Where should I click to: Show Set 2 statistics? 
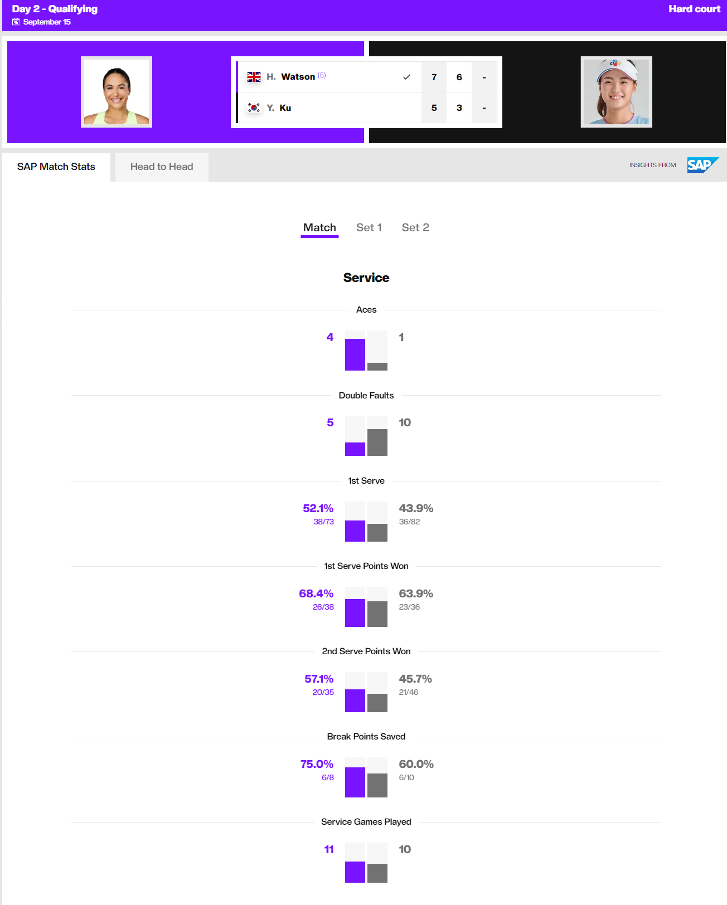(415, 227)
